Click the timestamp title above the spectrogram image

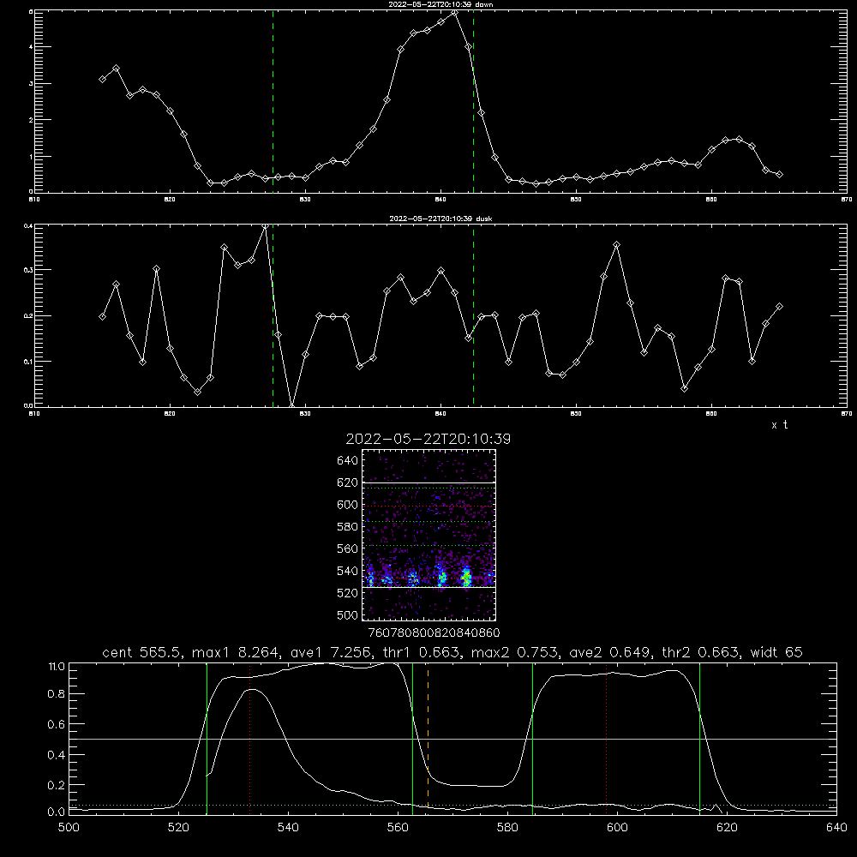click(428, 439)
